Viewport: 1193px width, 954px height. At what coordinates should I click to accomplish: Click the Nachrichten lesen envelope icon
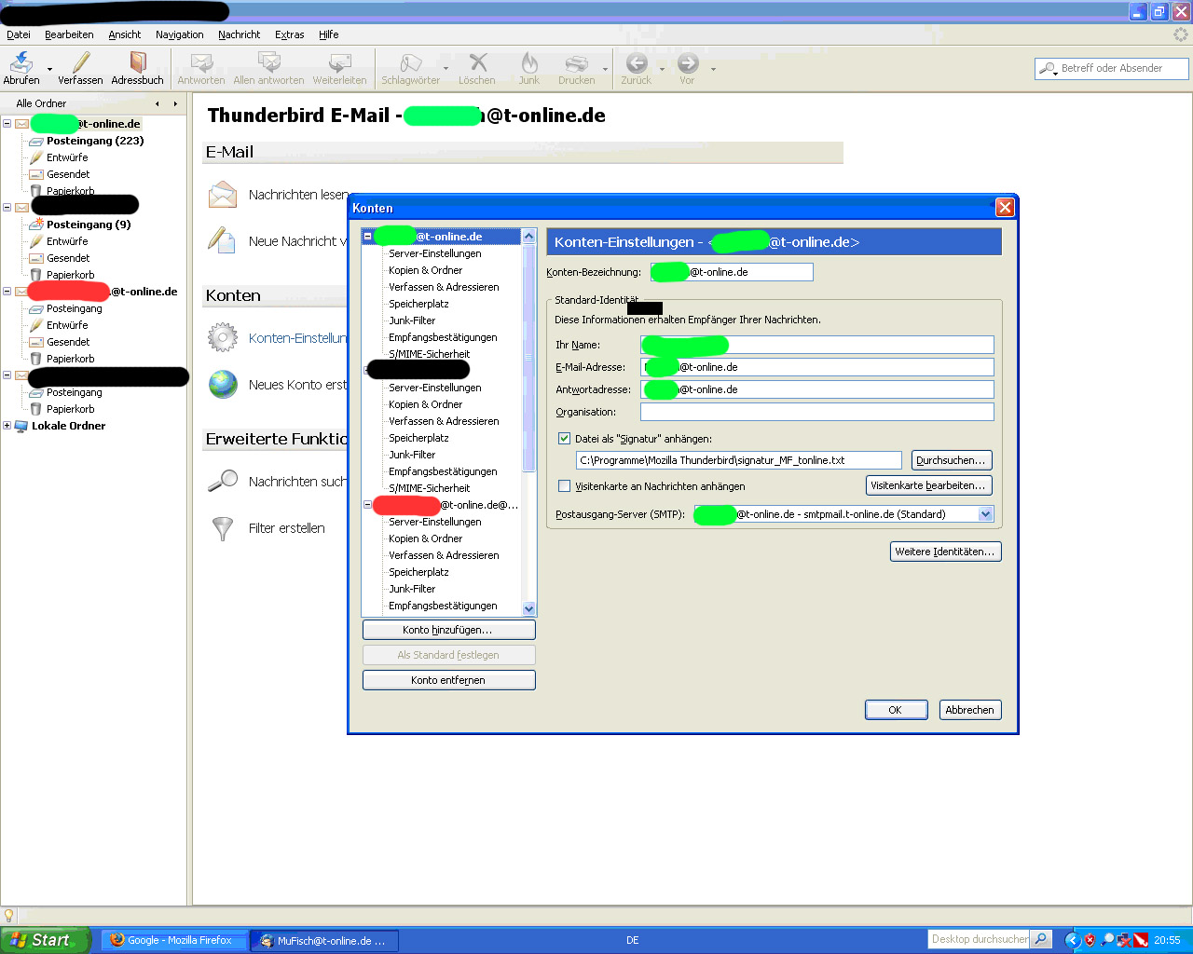(x=223, y=195)
